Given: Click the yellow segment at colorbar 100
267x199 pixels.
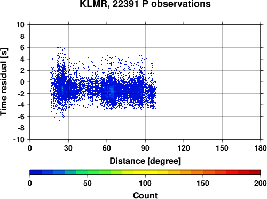Looking at the screenshot, I should [145, 172].
